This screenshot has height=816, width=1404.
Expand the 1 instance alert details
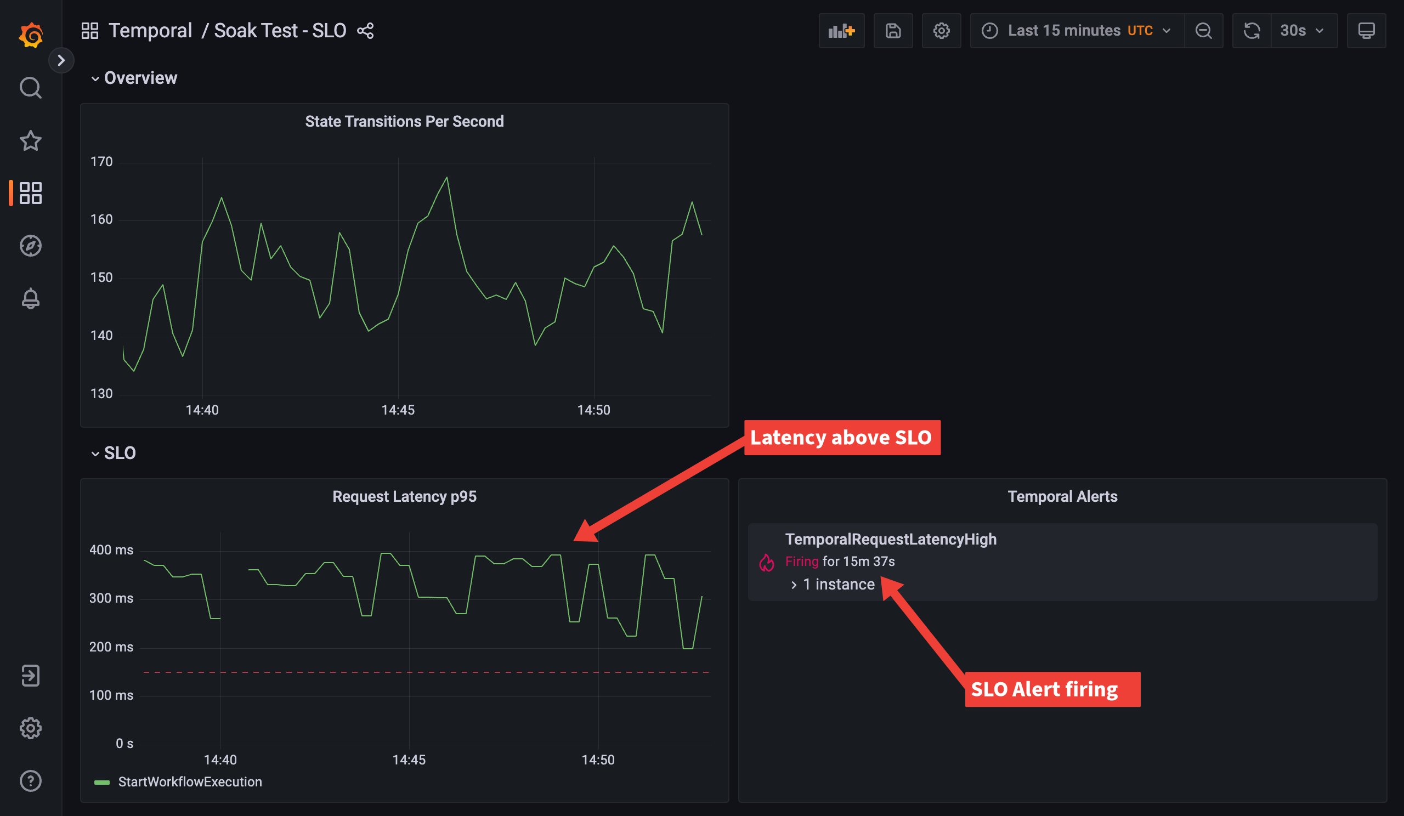tap(833, 584)
